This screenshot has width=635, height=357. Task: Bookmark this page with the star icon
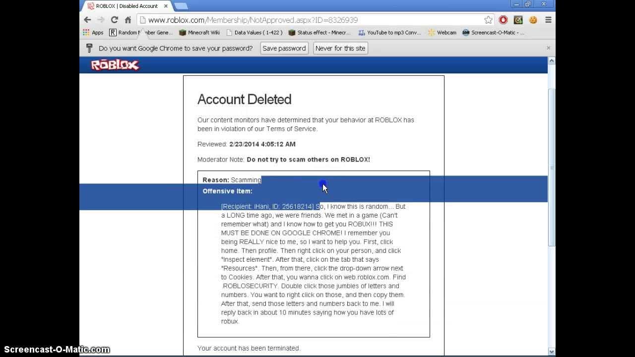488,20
